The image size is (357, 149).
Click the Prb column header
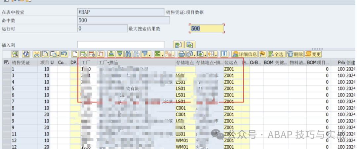click(x=338, y=62)
